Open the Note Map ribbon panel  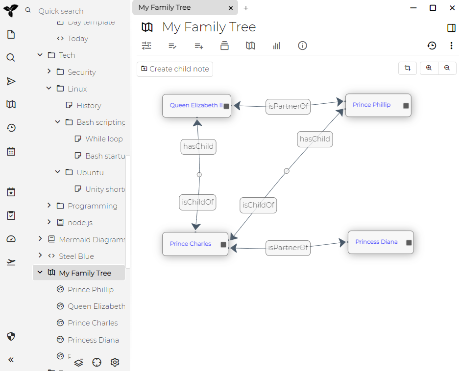[x=250, y=46]
